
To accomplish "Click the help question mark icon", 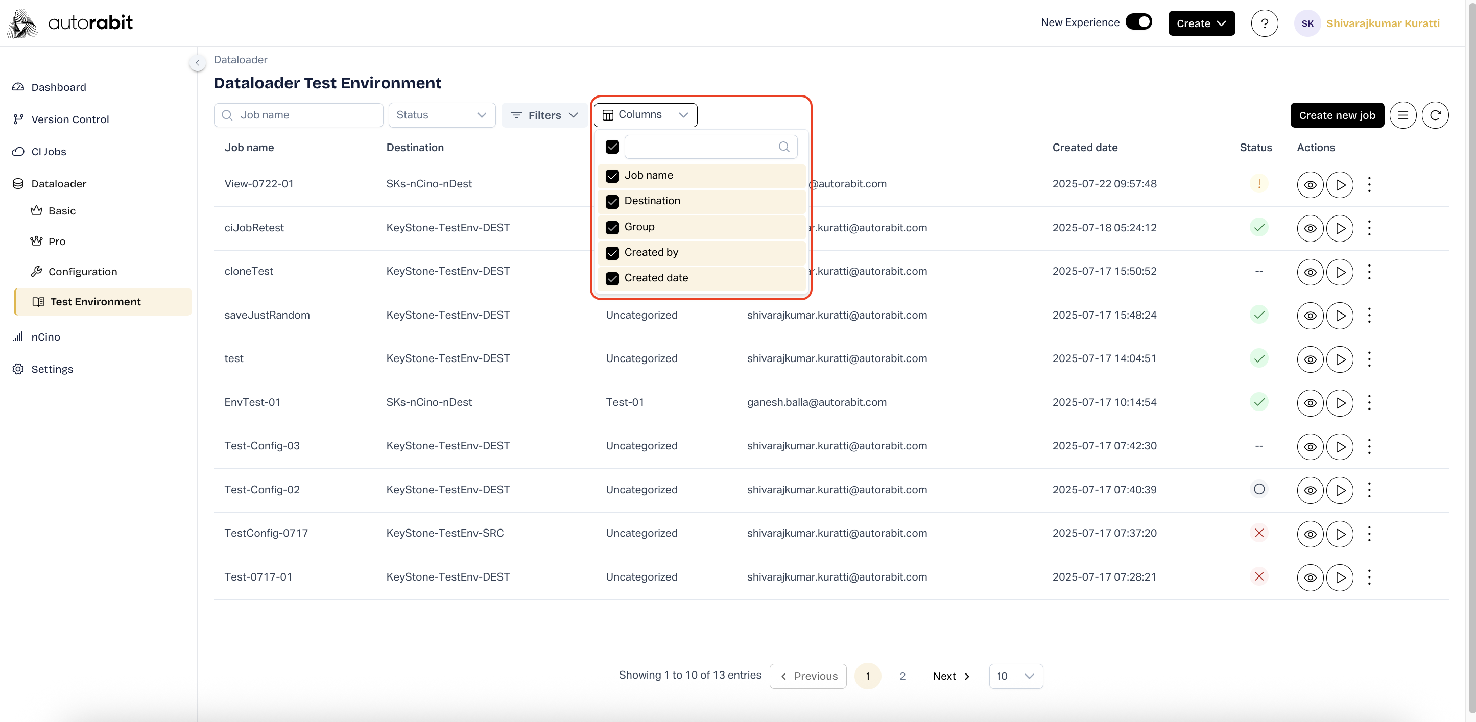I will (x=1264, y=23).
